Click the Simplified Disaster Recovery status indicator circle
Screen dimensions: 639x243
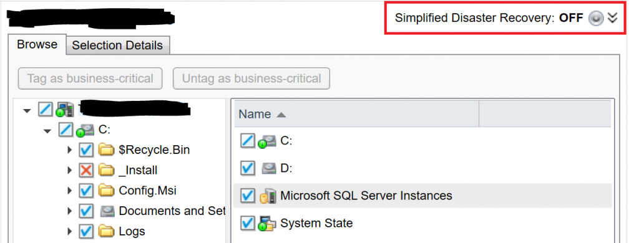(595, 18)
